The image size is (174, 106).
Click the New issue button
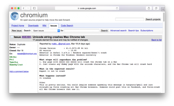[17, 30]
